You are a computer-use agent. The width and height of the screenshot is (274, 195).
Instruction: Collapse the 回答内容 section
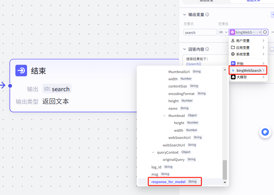[184, 49]
